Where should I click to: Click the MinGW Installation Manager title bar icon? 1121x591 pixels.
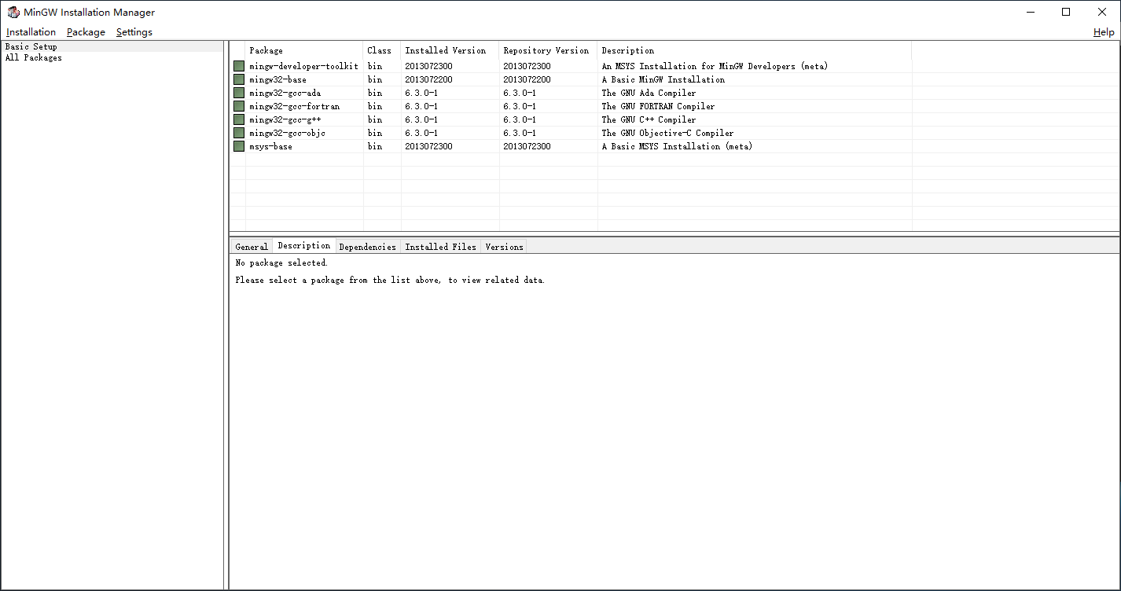click(x=13, y=12)
